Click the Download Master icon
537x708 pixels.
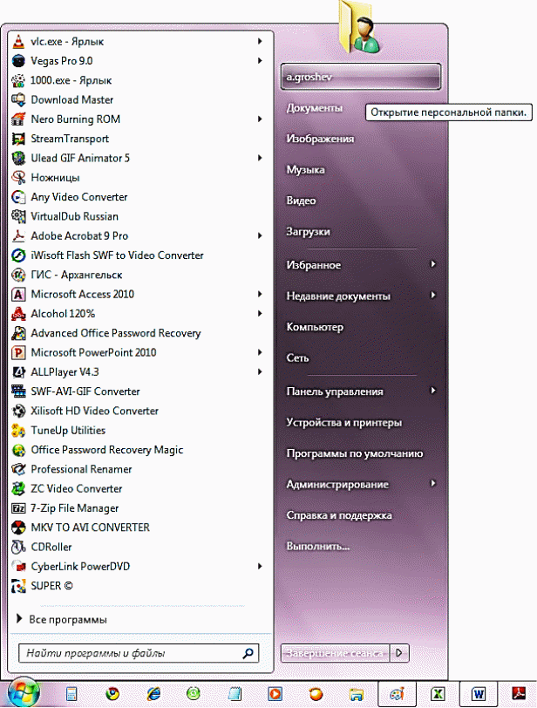click(18, 99)
